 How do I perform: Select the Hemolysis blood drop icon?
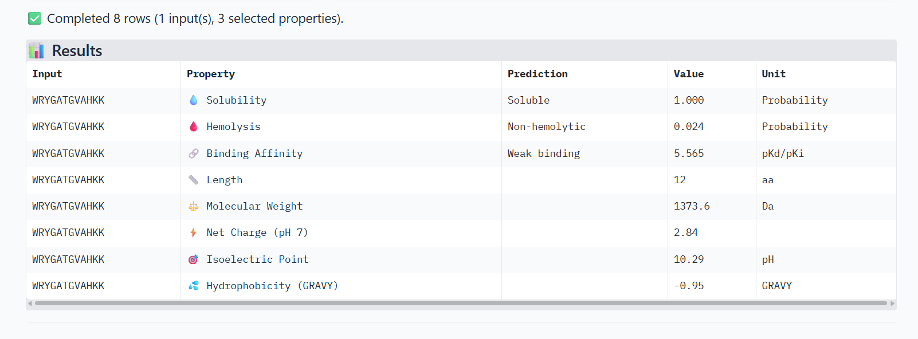pos(194,127)
